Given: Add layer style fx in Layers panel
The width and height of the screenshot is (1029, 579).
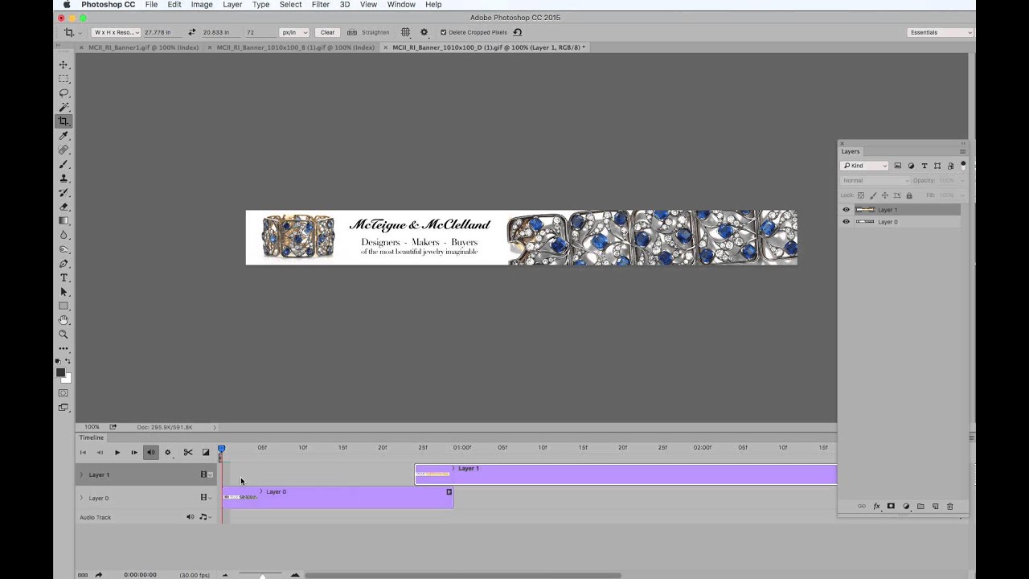Looking at the screenshot, I should (x=877, y=507).
